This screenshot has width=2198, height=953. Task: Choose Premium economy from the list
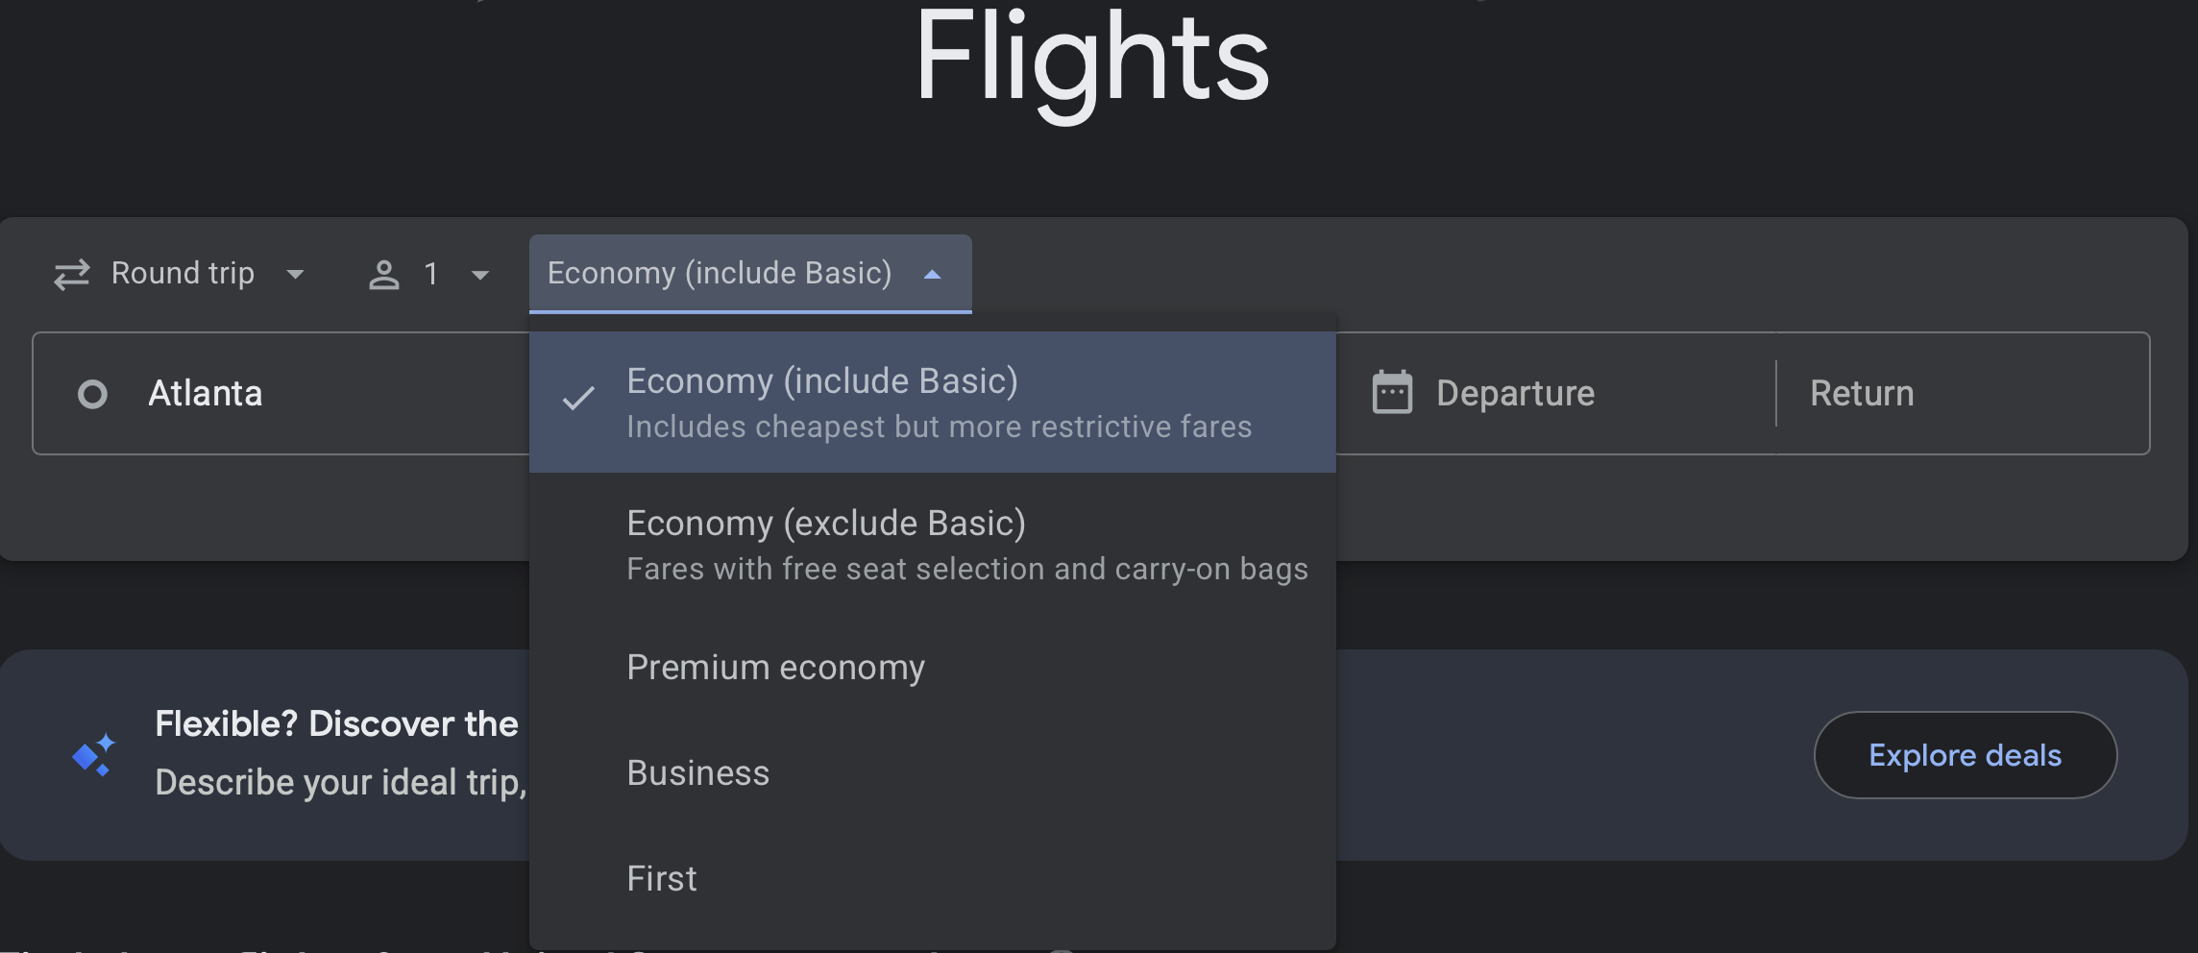[x=775, y=668]
